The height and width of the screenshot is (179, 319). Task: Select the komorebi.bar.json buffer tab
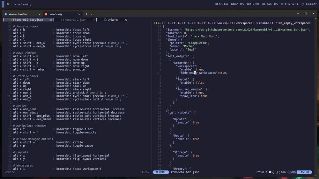[x=29, y=20]
